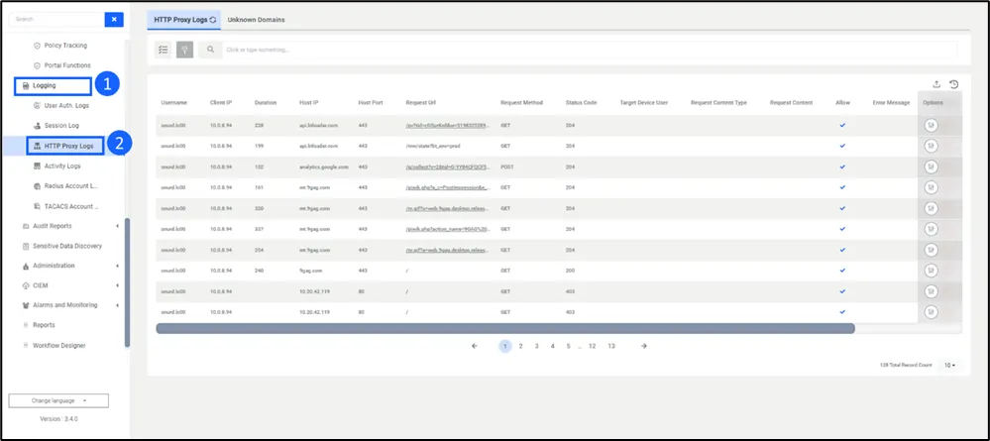Click the Sensitive Data Discovery icon

[26, 246]
